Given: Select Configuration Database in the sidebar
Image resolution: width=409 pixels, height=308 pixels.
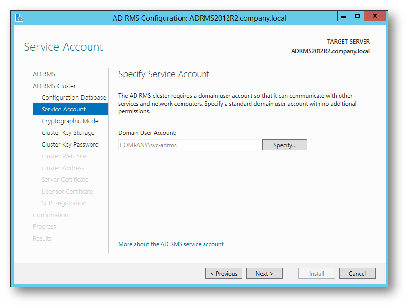Looking at the screenshot, I should [73, 97].
